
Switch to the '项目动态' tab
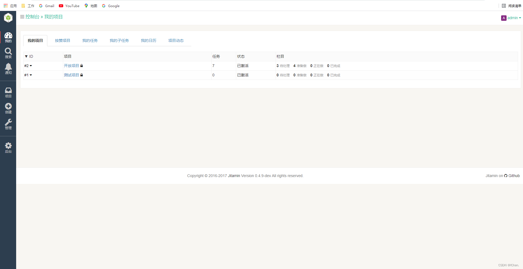176,41
